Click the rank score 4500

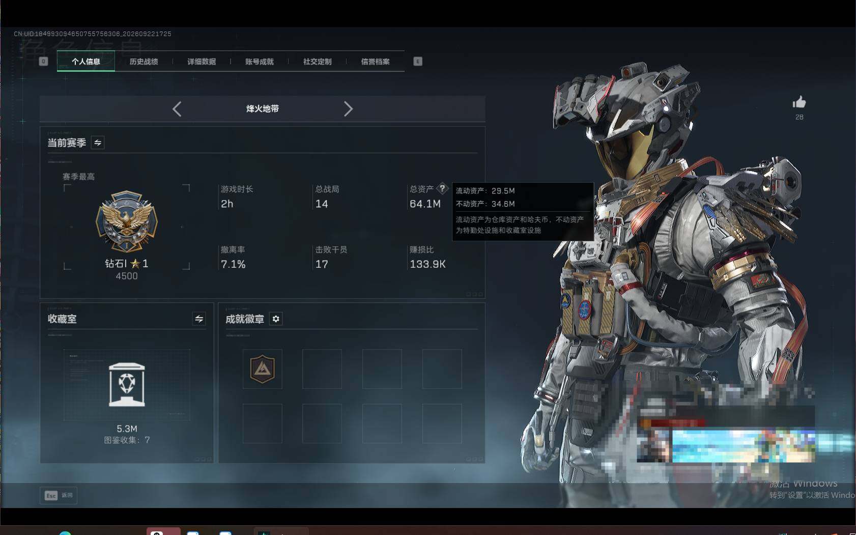coord(127,276)
